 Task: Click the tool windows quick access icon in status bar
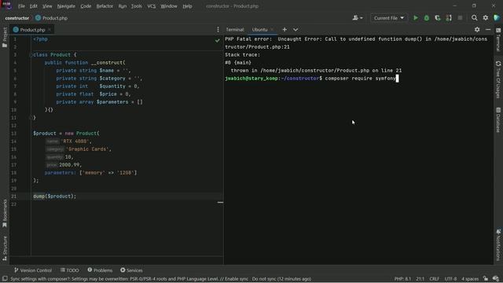5,279
